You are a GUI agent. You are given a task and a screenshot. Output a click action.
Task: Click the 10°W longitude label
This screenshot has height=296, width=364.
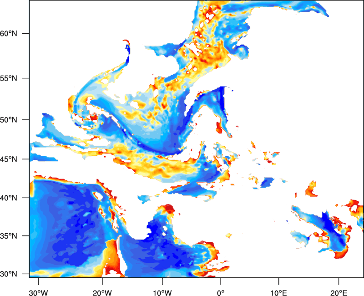[x=162, y=293]
